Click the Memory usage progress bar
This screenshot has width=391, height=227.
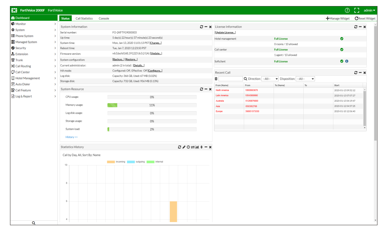coord(152,105)
